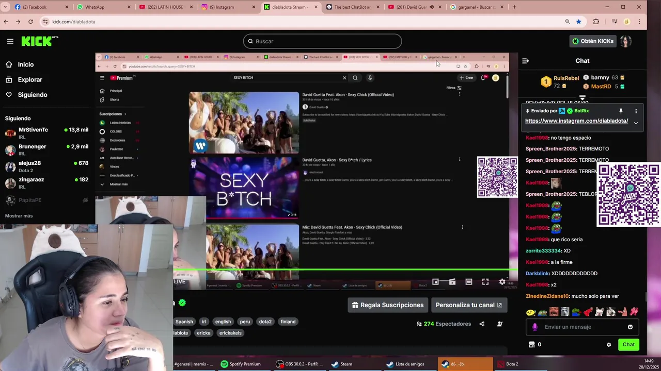Toggle theater mode on the player
Image resolution: width=661 pixels, height=371 pixels.
(x=469, y=282)
